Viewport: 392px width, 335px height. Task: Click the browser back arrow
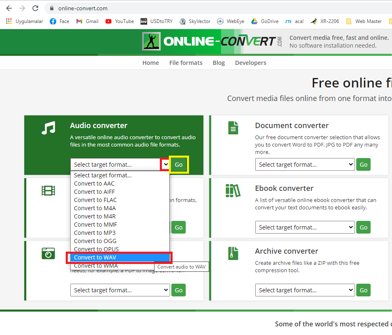click(9, 8)
